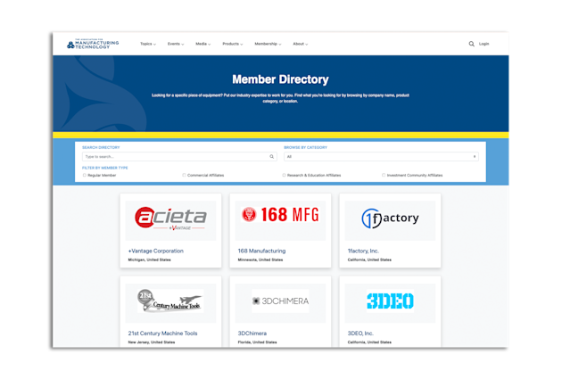Screen dimensions: 562x379
Task: Check the Regular Member filter
Action: [x=85, y=175]
